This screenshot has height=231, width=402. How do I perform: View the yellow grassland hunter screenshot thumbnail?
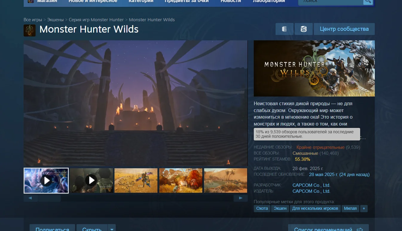coord(136,180)
